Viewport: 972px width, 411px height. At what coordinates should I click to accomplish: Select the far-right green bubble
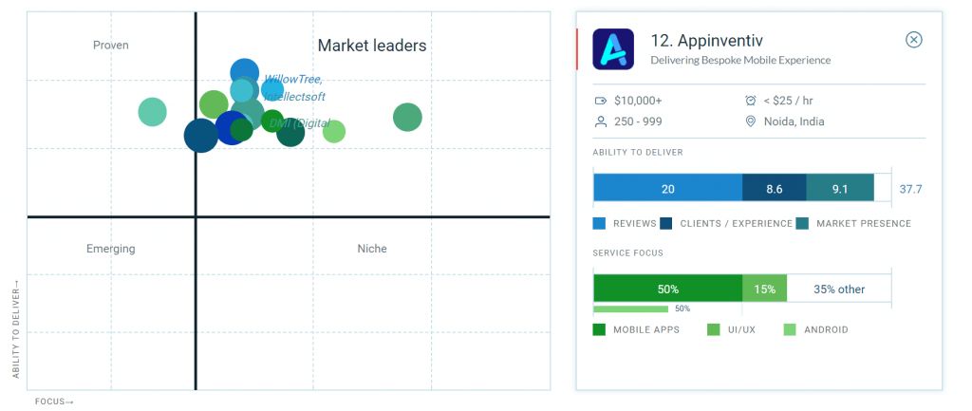(407, 117)
